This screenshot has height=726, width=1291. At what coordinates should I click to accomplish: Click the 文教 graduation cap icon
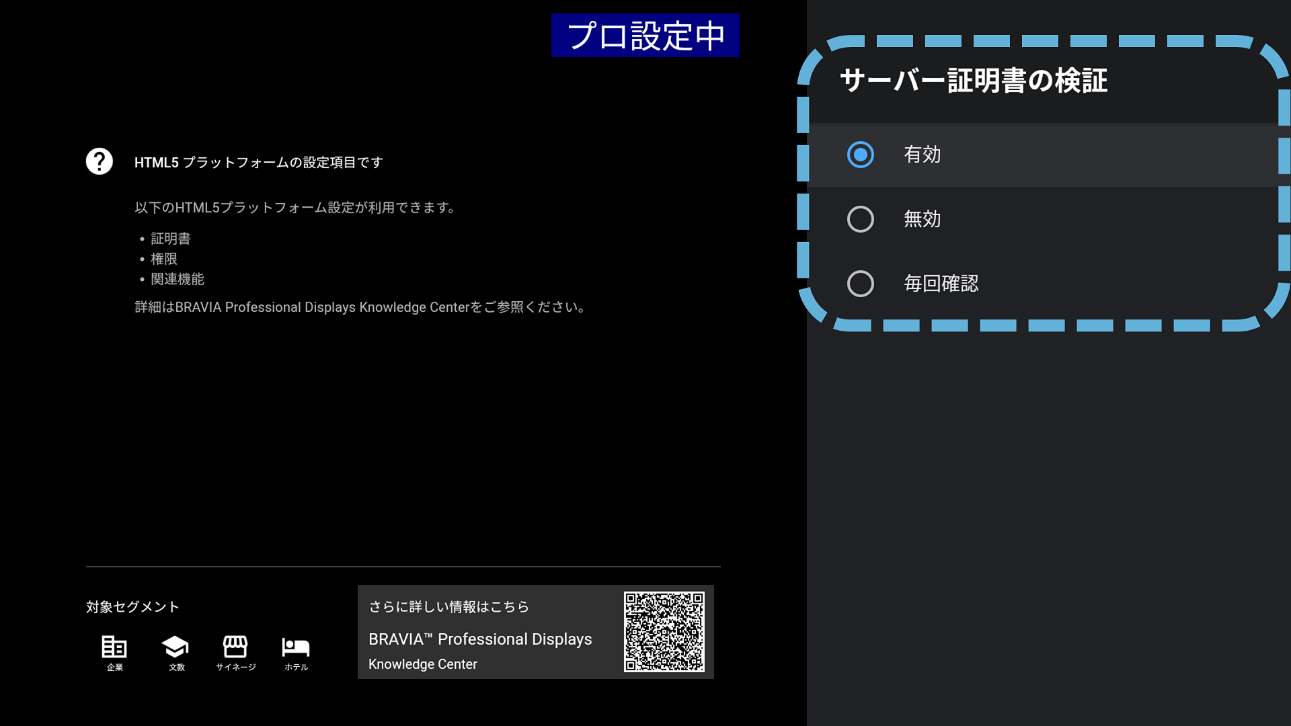[x=175, y=647]
